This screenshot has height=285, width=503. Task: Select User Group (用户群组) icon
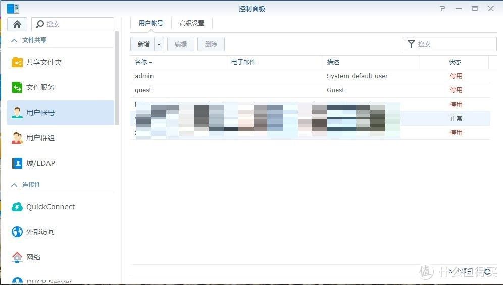click(18, 138)
